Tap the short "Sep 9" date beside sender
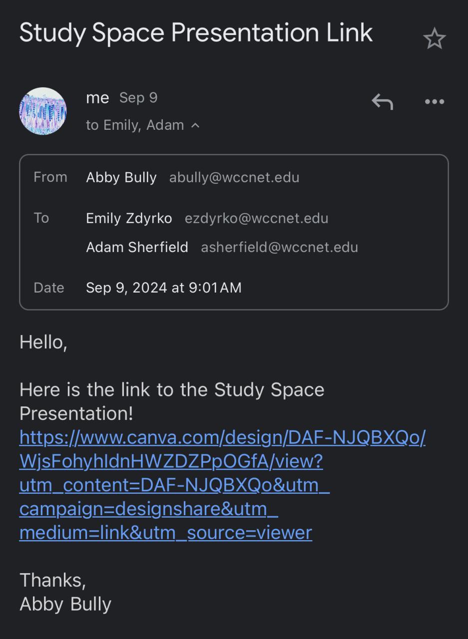Viewport: 468px width, 639px height. (138, 98)
